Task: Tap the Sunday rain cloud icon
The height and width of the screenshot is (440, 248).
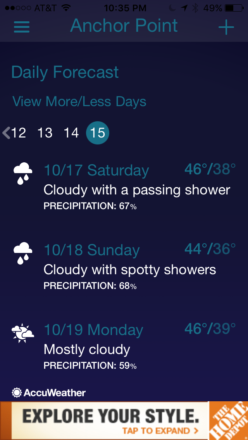Action: tap(23, 253)
